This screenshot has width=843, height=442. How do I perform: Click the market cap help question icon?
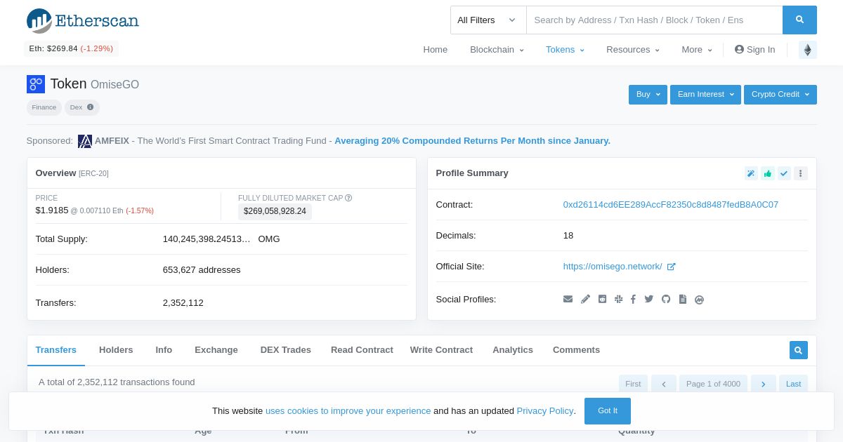coord(348,198)
